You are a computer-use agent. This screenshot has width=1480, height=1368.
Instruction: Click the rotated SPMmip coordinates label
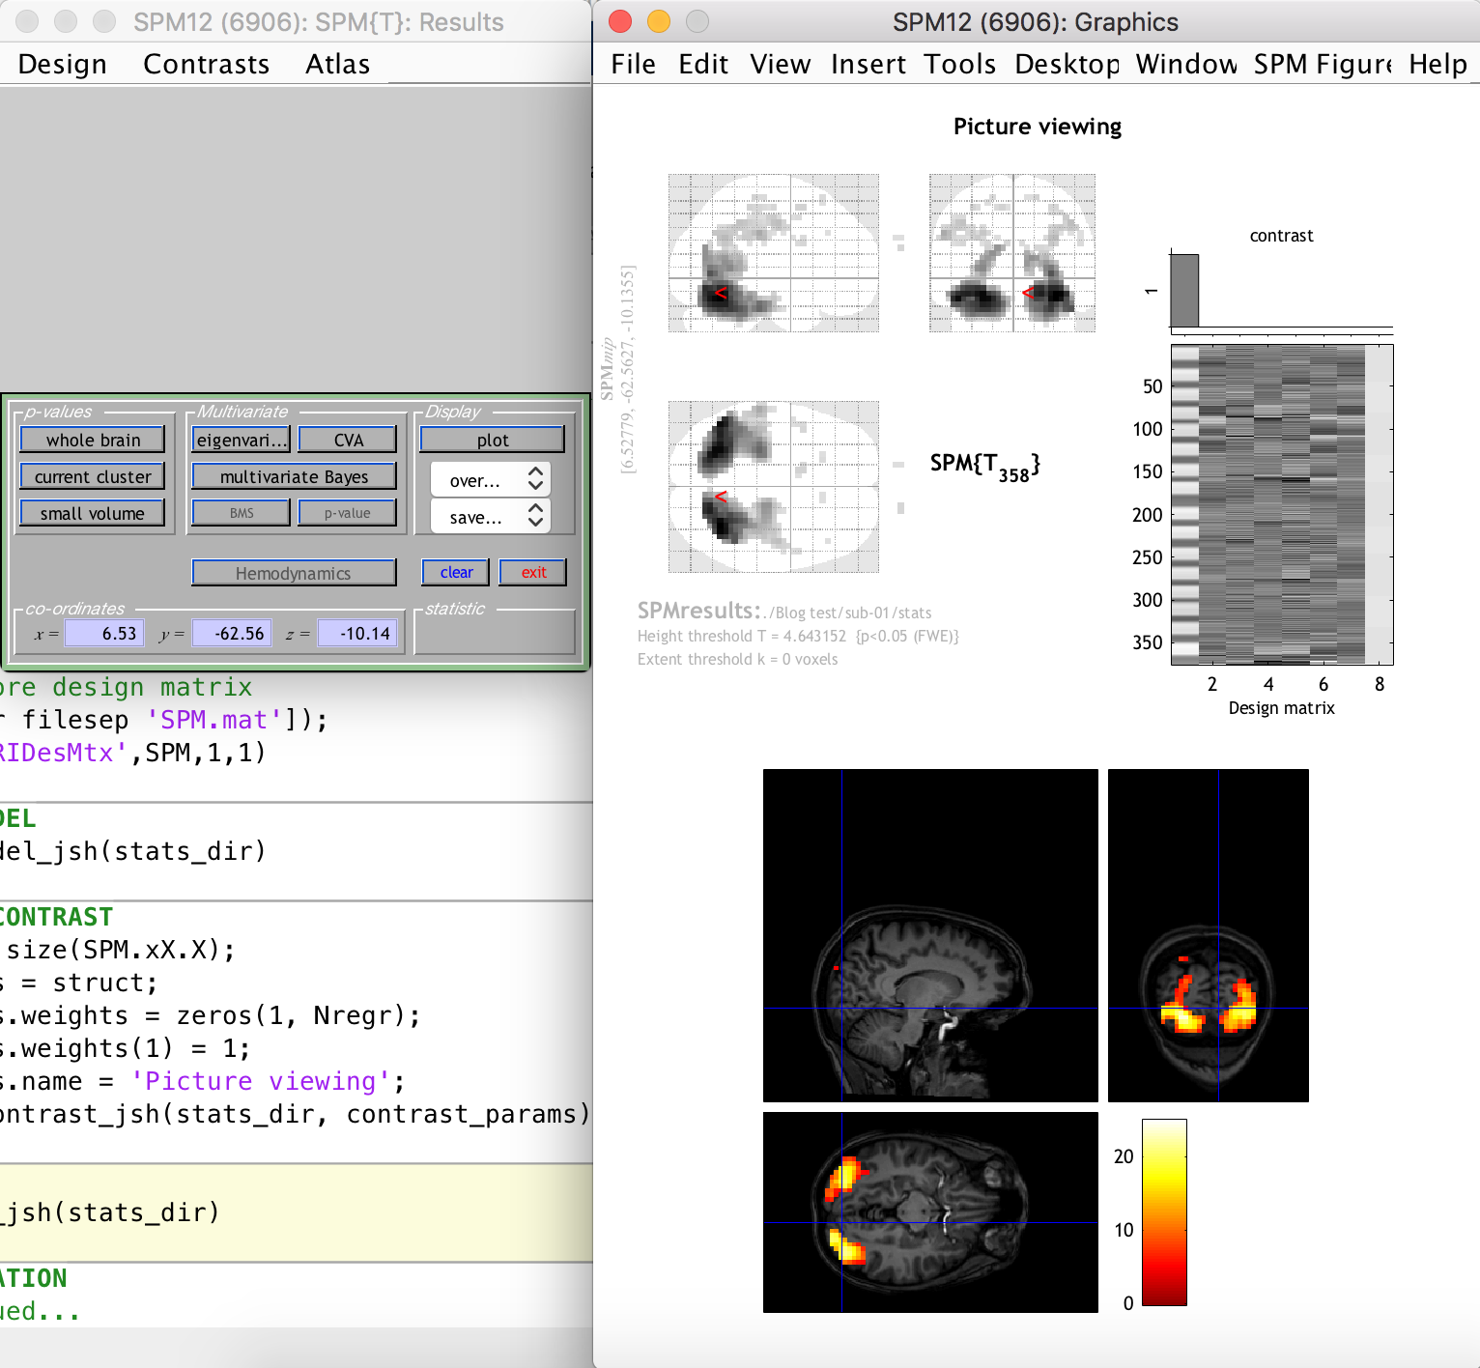click(x=617, y=368)
